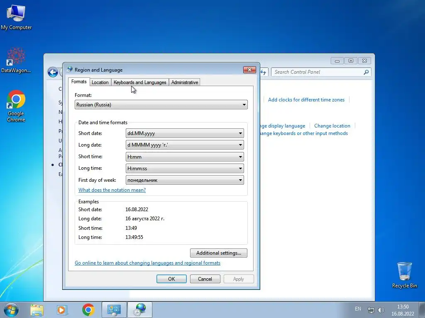The height and width of the screenshot is (318, 425).
Task: Click the short time example 13:49
Action: coord(131,228)
